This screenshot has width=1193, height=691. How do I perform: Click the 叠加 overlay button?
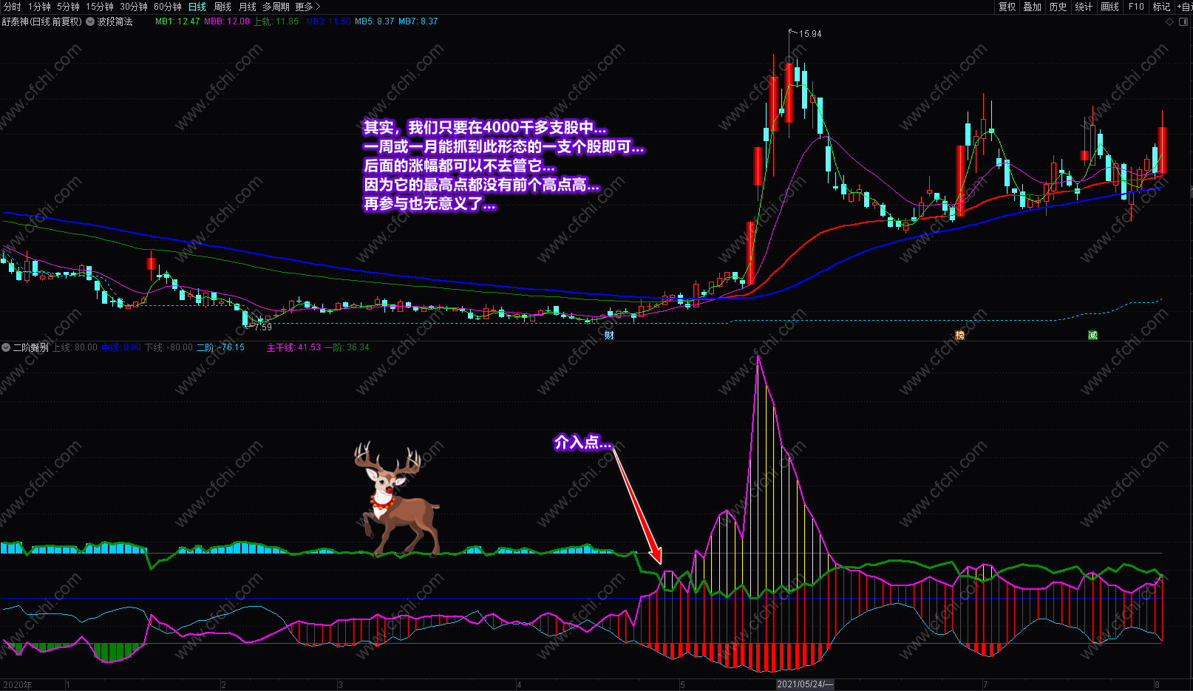tap(1033, 7)
